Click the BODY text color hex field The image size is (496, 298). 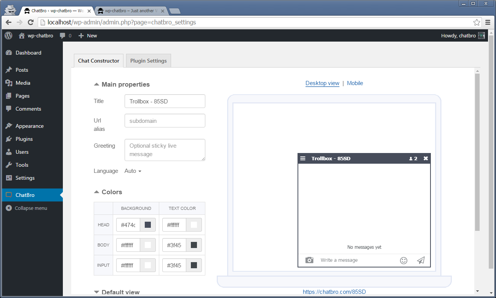[174, 245]
